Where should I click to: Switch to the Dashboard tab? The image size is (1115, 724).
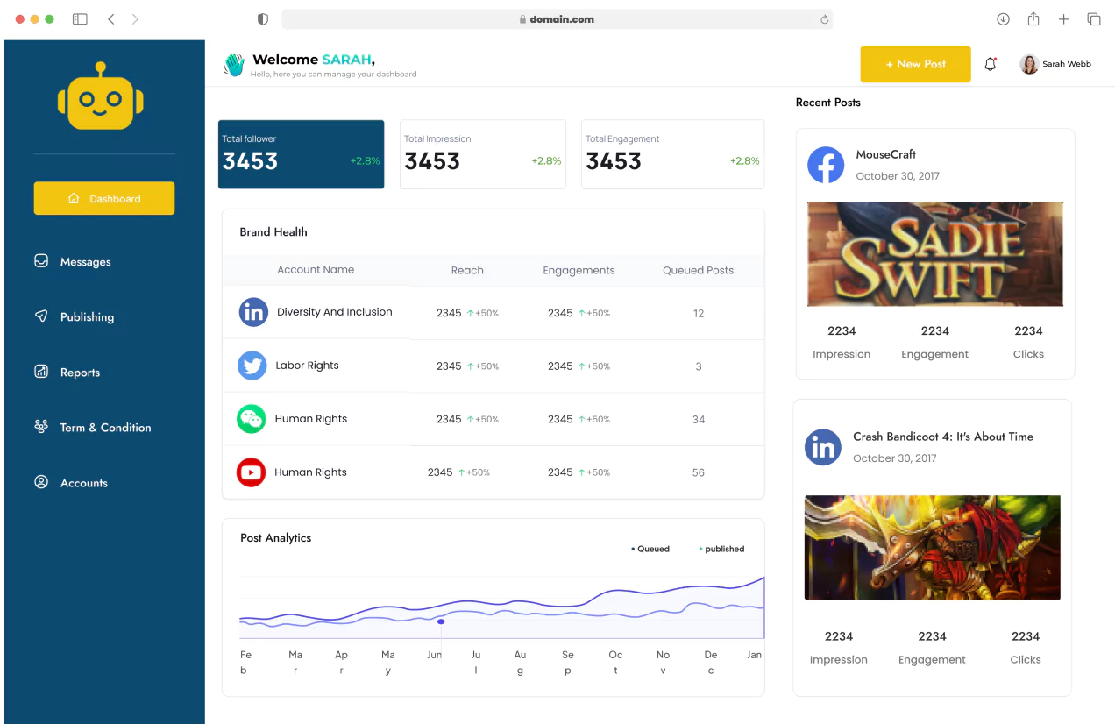(103, 198)
